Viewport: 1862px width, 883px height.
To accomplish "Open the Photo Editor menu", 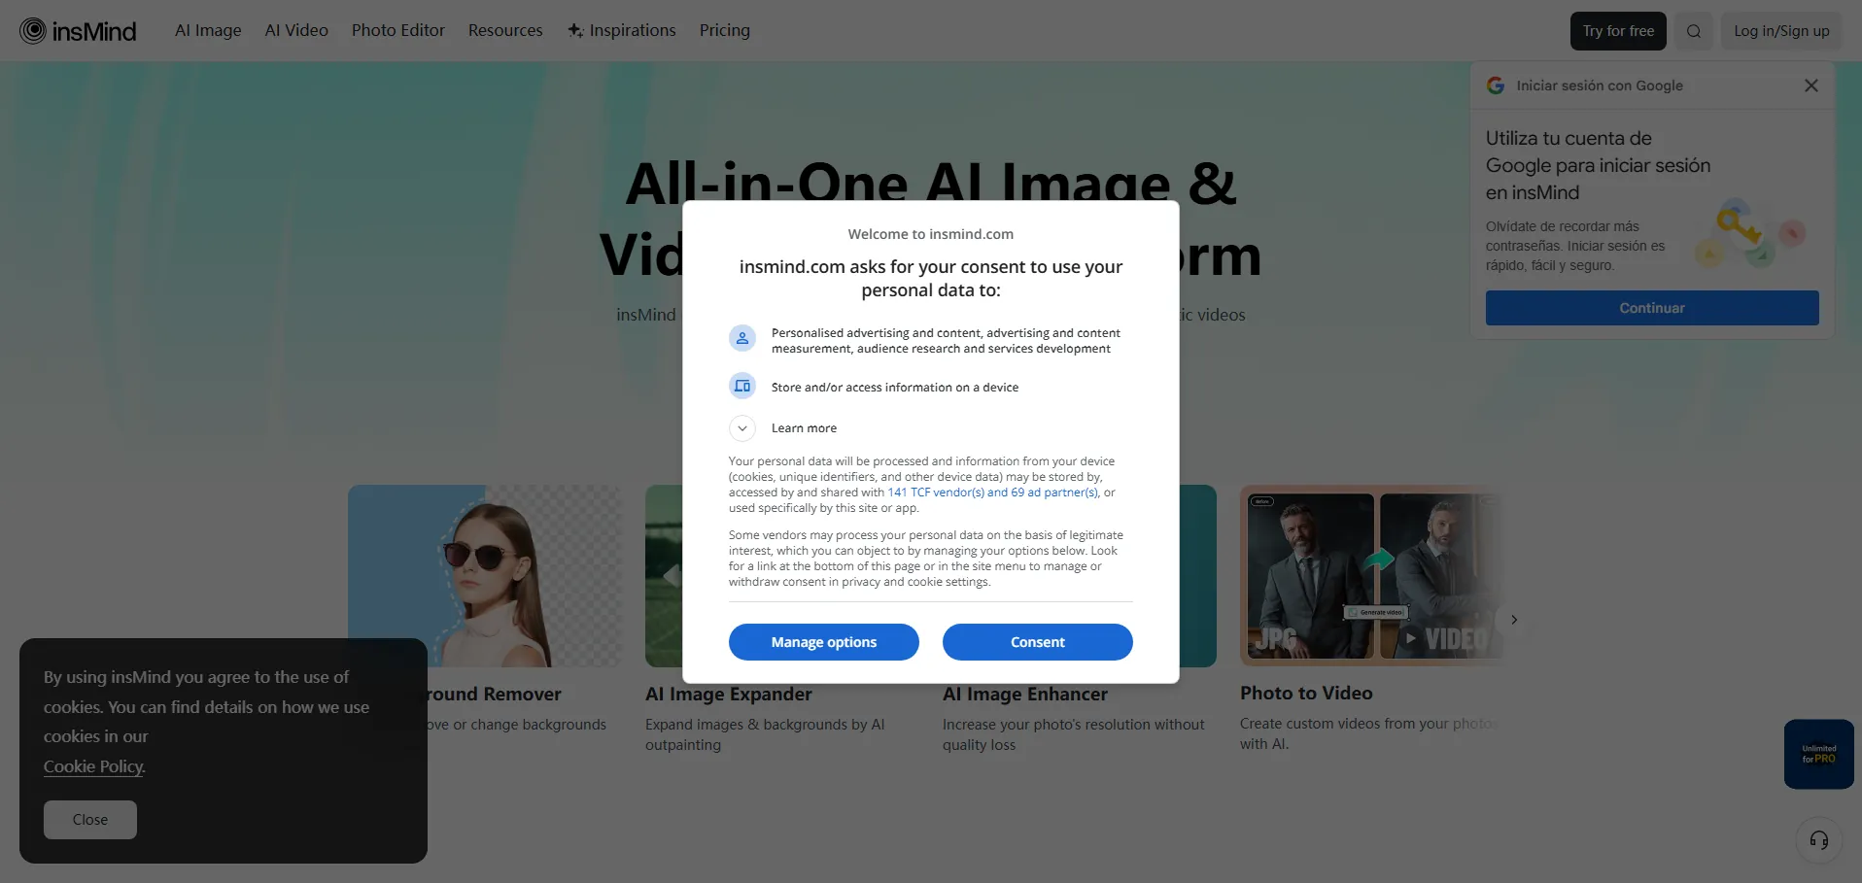I will click(398, 31).
